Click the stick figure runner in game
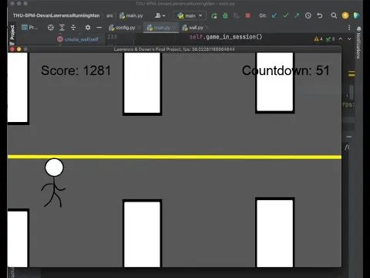This screenshot has height=278, width=370. 54,182
